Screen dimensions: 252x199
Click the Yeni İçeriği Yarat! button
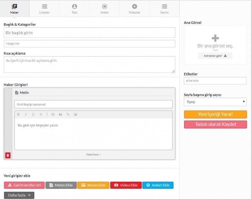(215, 114)
